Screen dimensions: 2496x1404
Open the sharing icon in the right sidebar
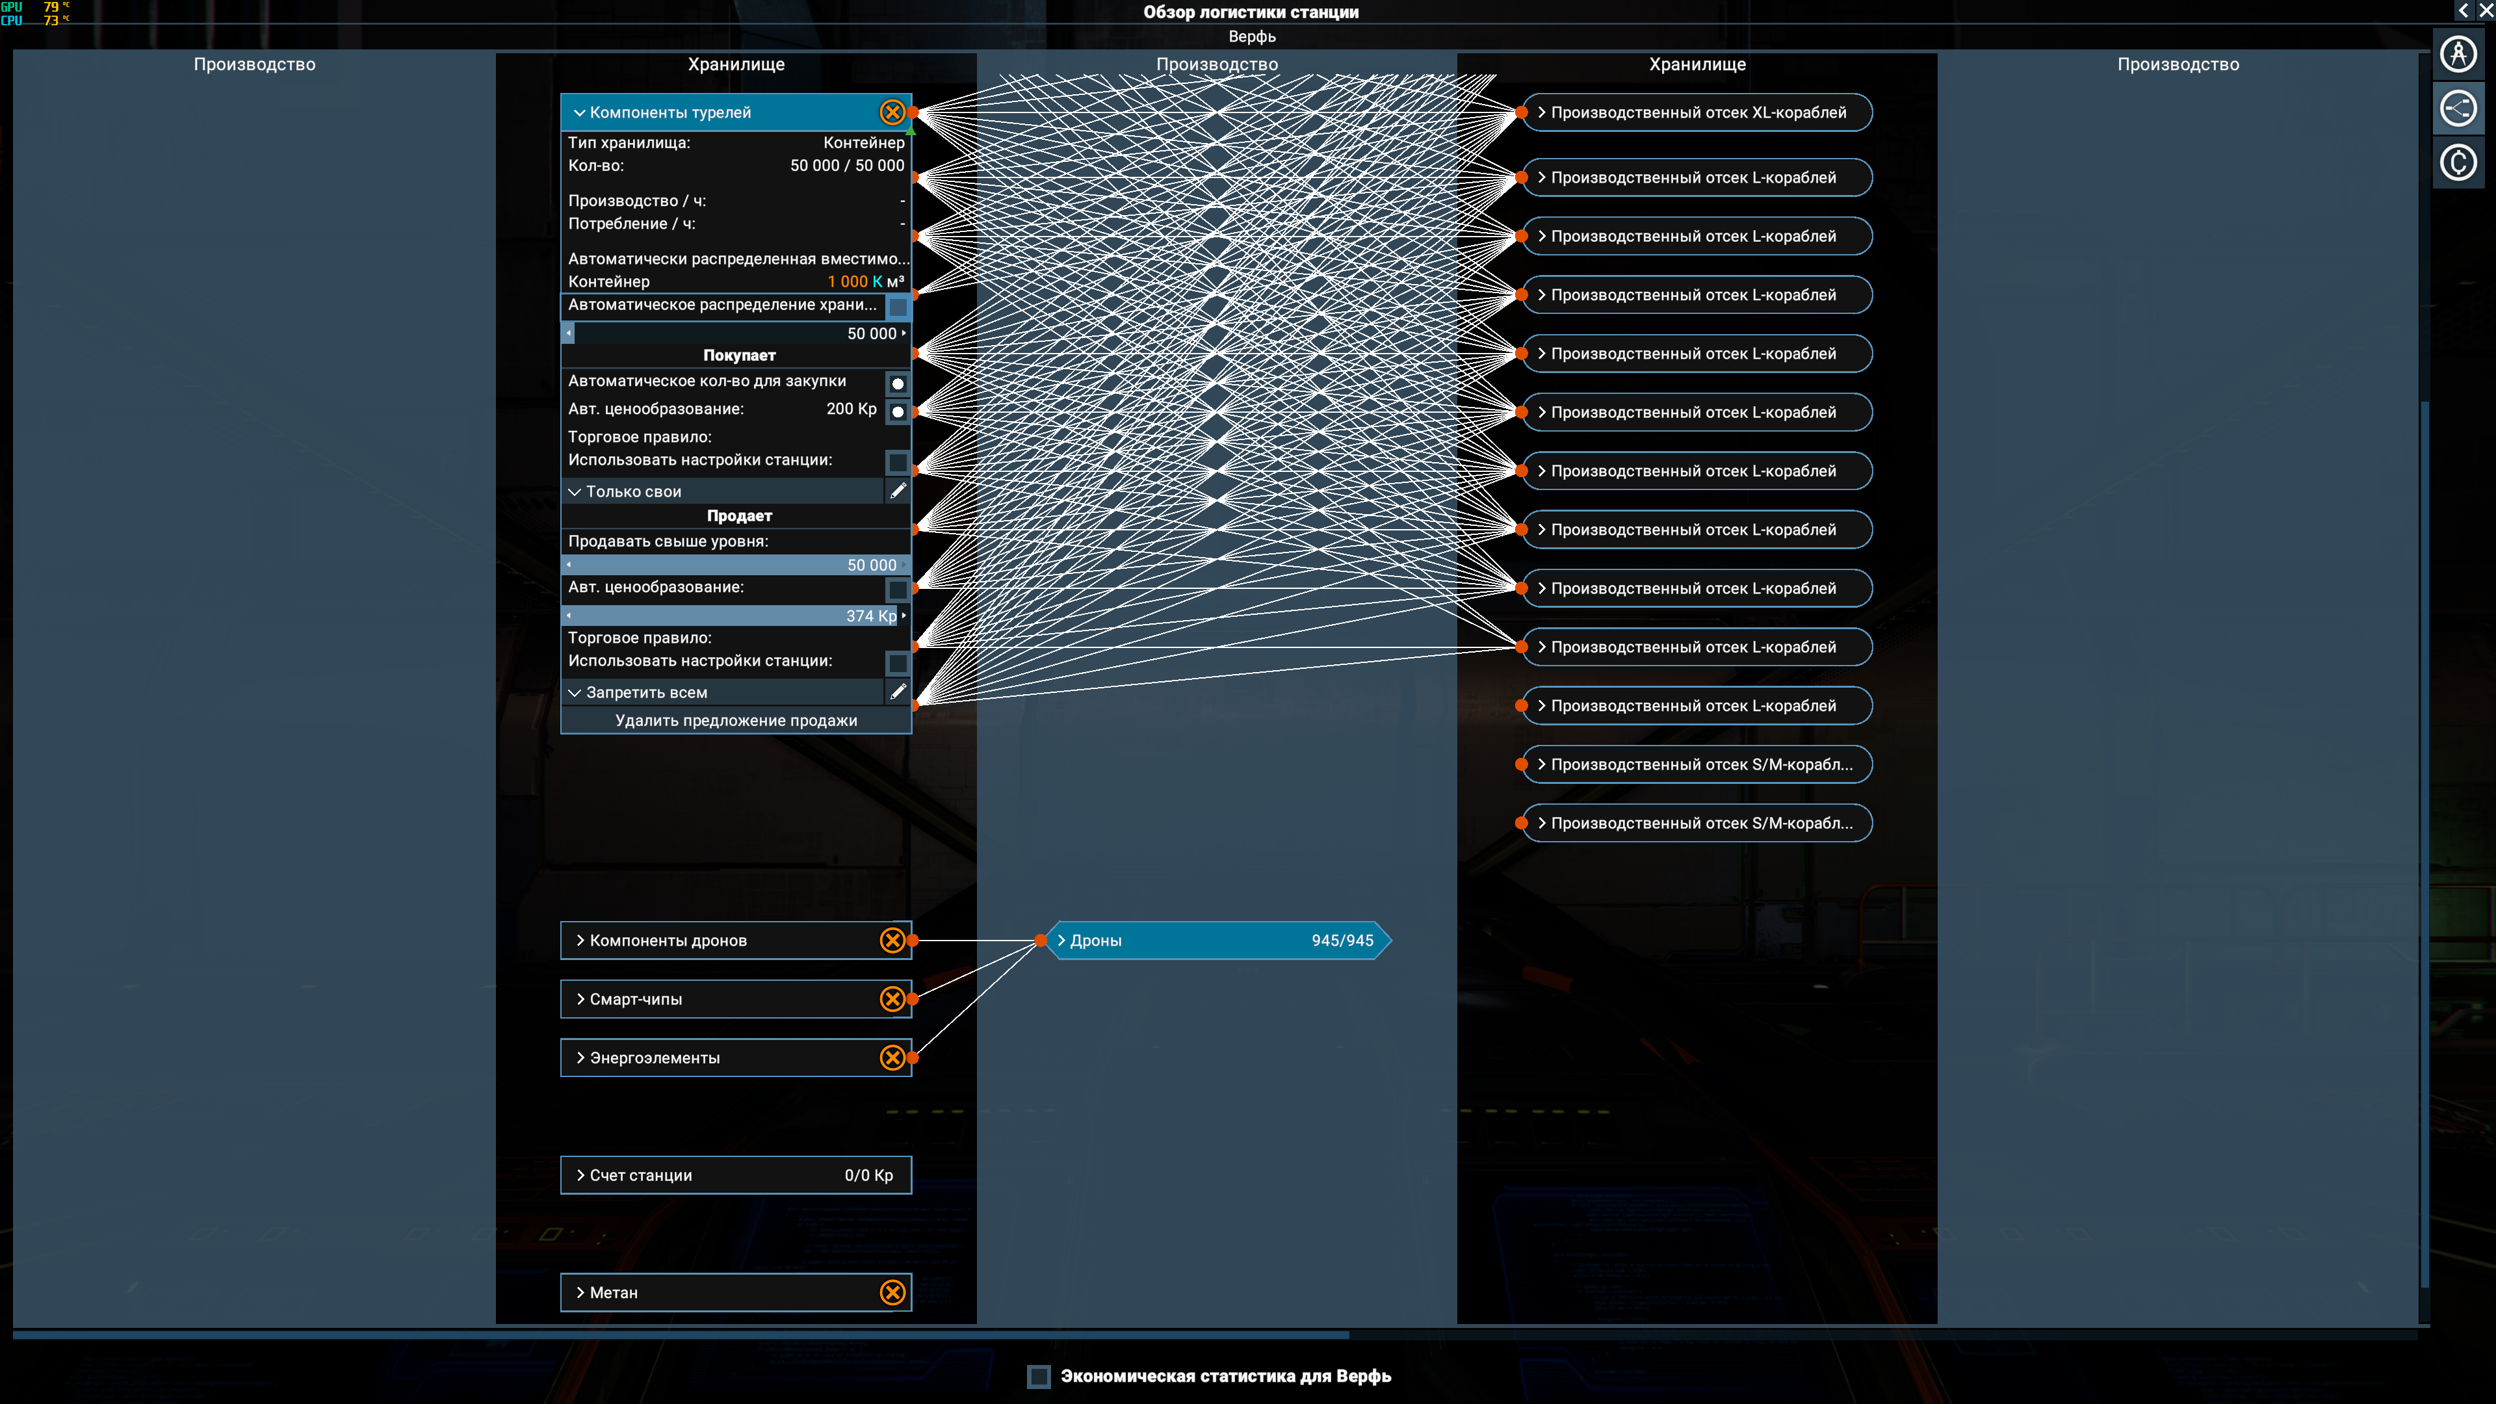click(2457, 109)
